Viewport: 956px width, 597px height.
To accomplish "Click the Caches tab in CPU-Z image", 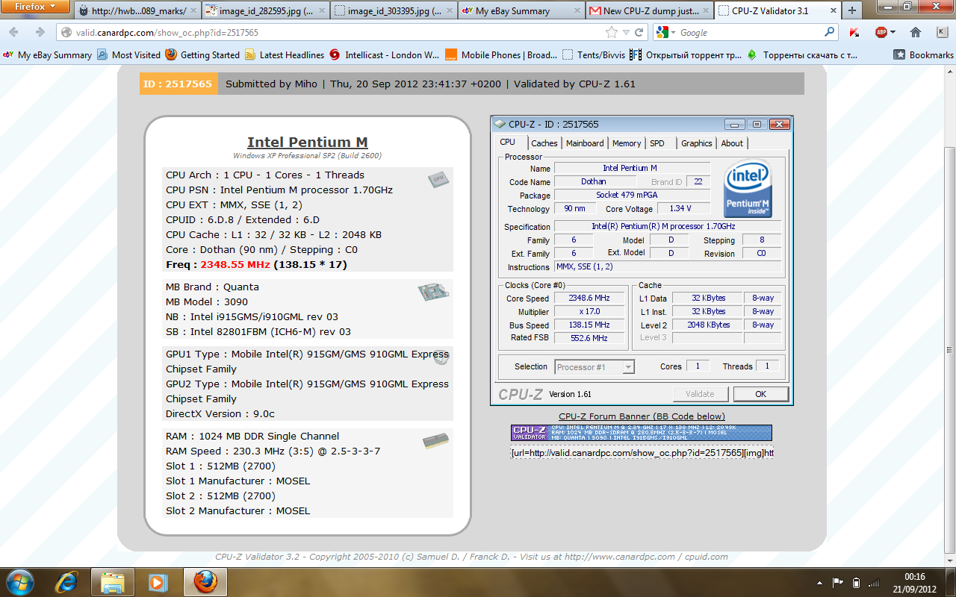I will (x=544, y=143).
